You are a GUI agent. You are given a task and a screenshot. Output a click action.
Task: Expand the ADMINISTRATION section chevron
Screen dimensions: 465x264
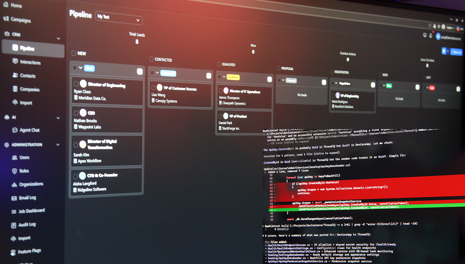(57, 145)
